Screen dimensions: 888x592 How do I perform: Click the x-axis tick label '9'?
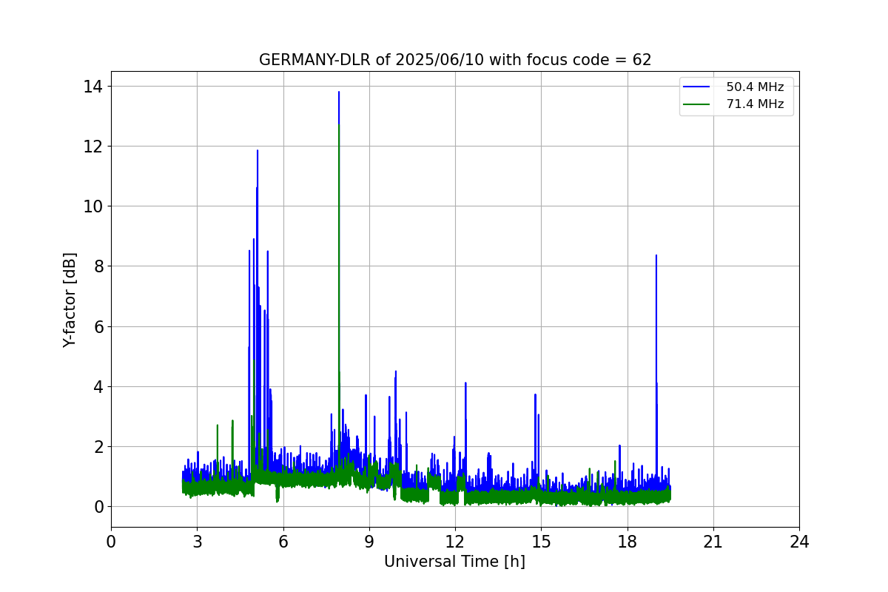[369, 542]
